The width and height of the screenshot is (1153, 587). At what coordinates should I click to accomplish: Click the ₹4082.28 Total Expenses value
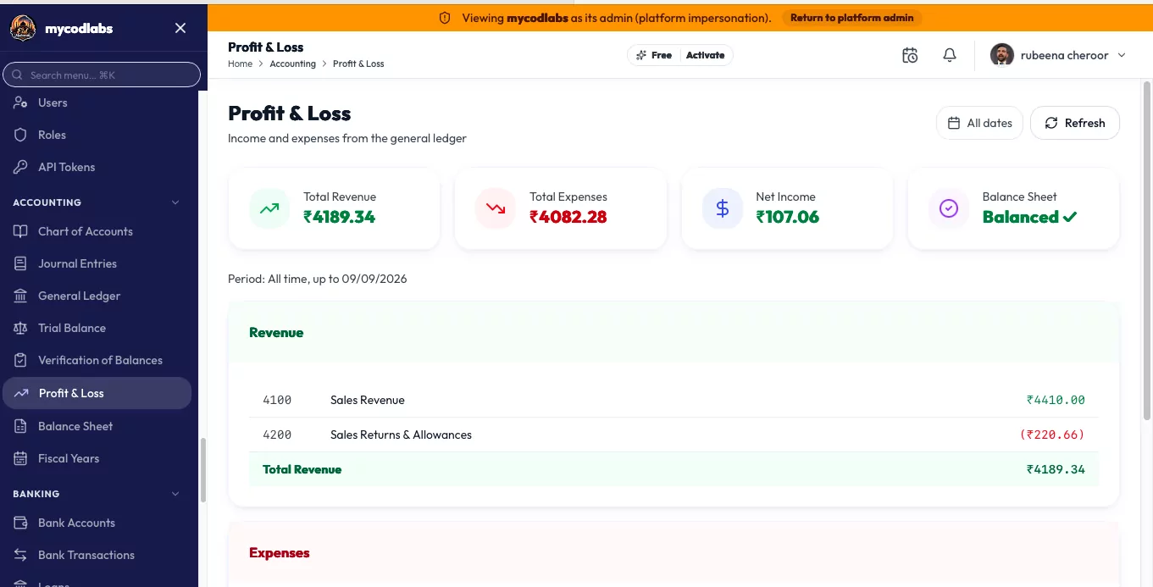568,217
